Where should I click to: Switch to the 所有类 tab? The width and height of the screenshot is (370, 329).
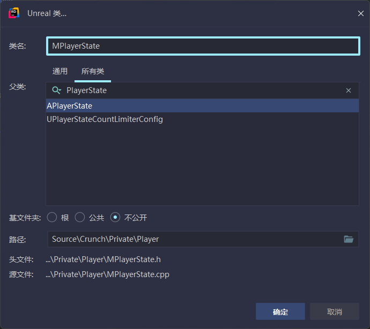click(93, 71)
